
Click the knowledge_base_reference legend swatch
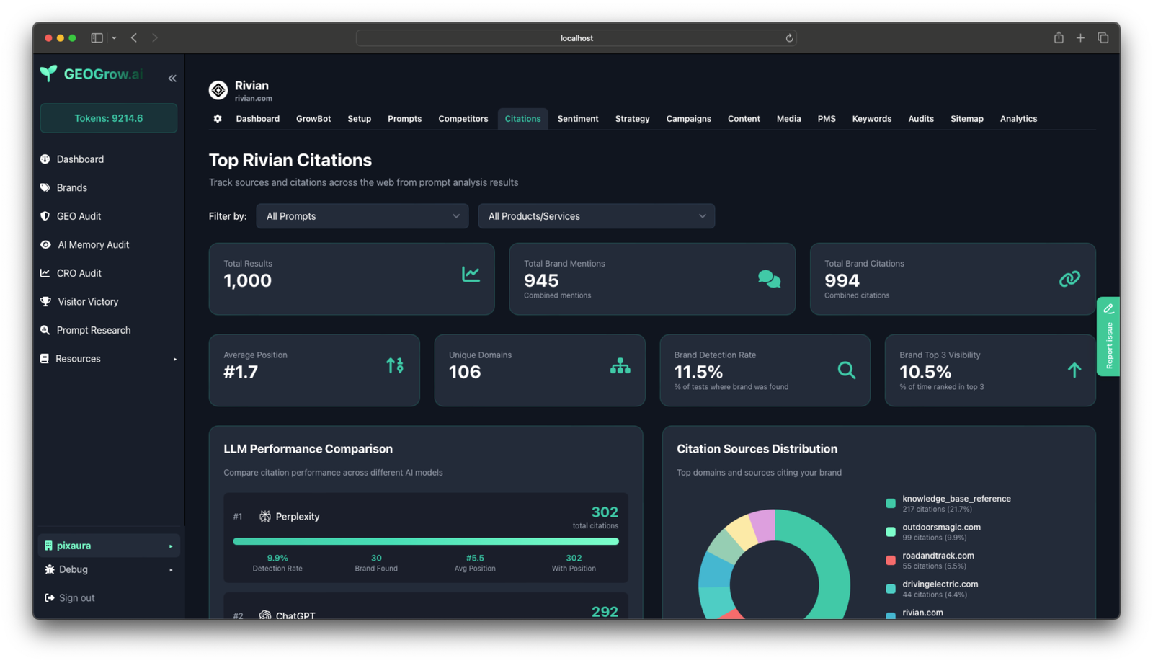click(x=891, y=503)
